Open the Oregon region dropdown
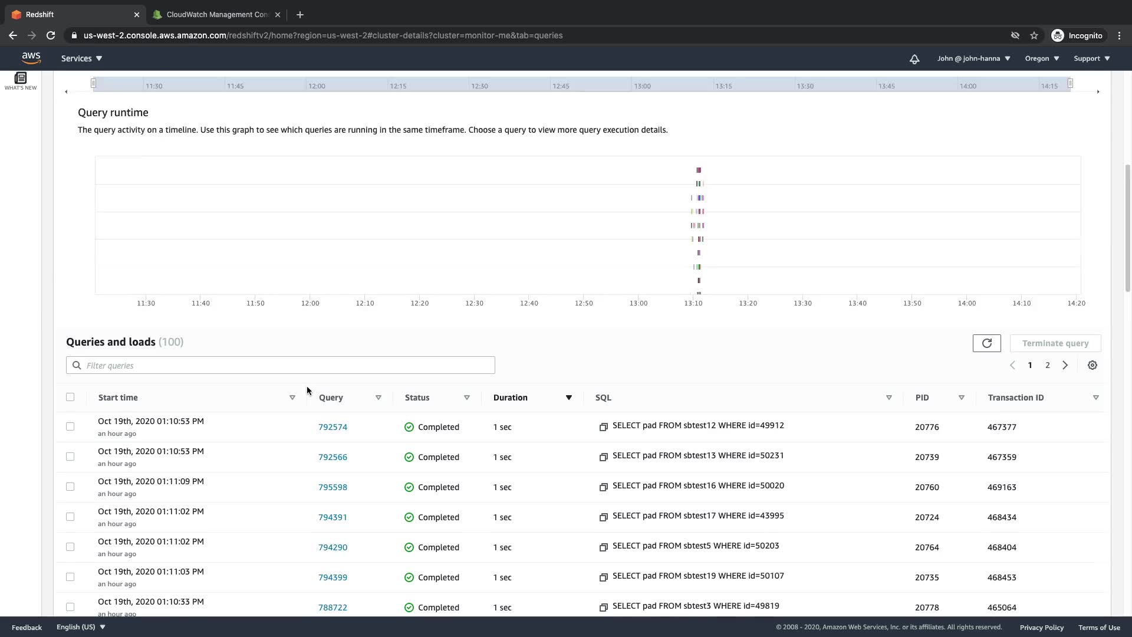Viewport: 1132px width, 637px height. pyautogui.click(x=1042, y=58)
